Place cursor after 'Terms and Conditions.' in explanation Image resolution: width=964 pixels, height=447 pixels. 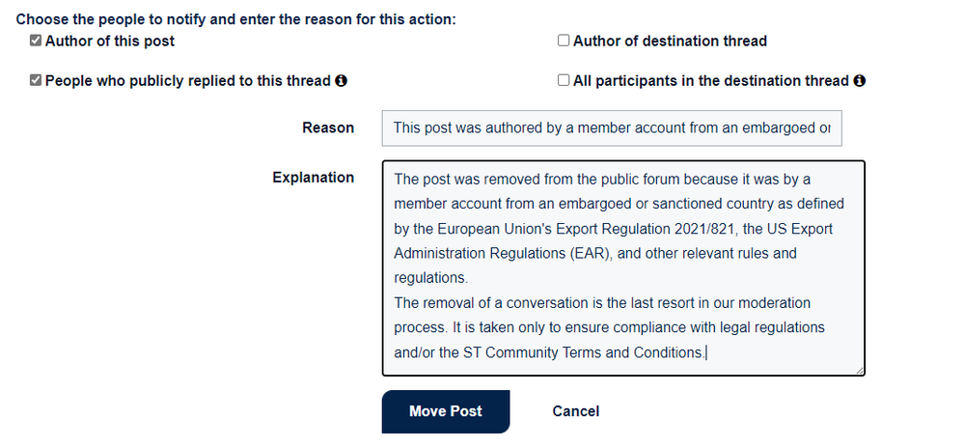[706, 353]
